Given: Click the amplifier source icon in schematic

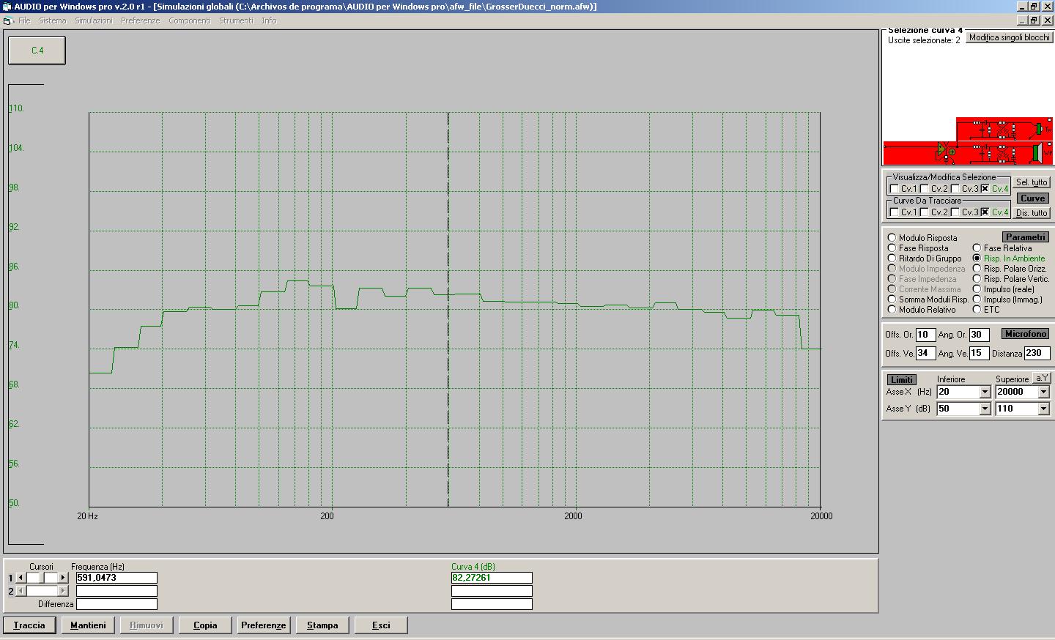Looking at the screenshot, I should 941,150.
